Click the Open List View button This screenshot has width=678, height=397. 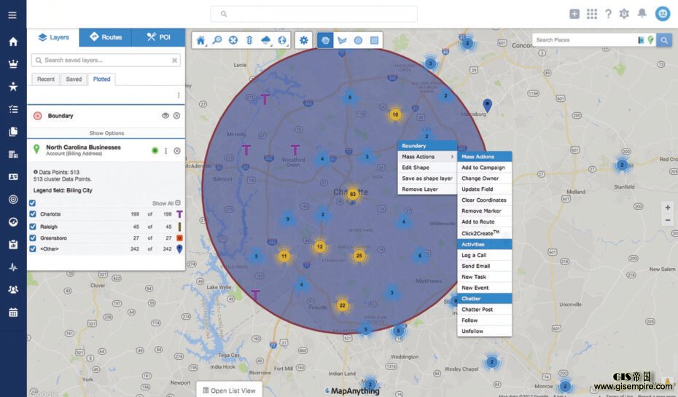tap(229, 390)
